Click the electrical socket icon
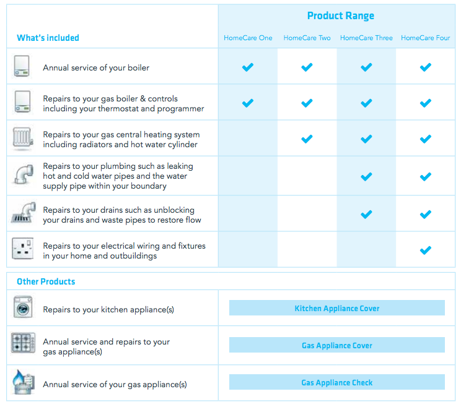 click(23, 249)
